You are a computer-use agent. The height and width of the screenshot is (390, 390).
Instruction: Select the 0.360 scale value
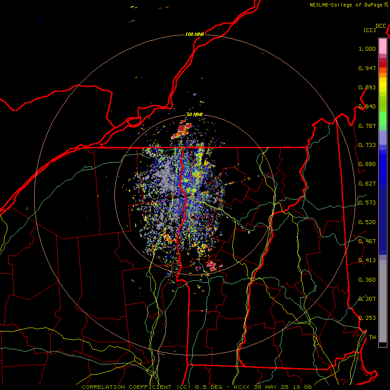[367, 280]
